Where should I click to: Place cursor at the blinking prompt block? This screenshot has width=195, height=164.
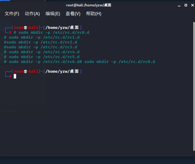click(15, 76)
